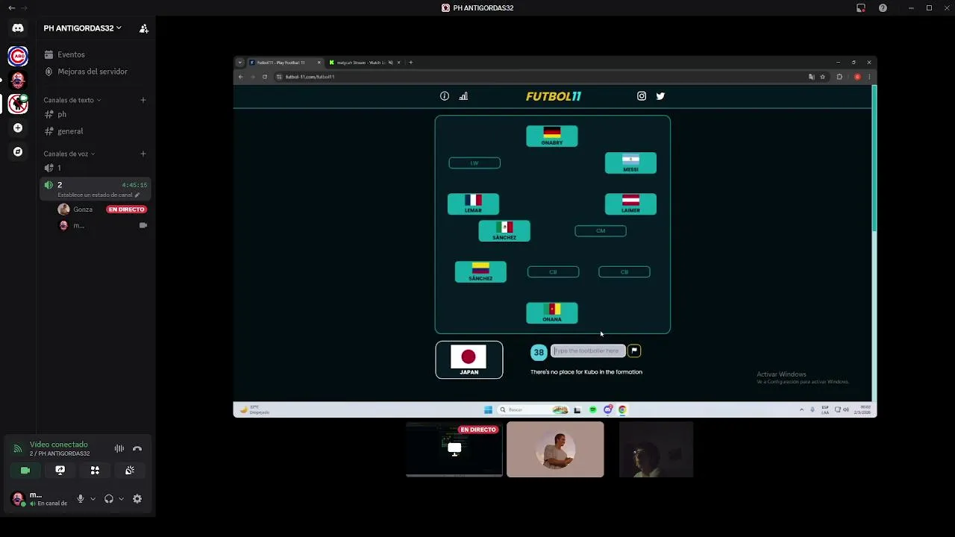This screenshot has width=955, height=537.
Task: Open headphone output options arrow
Action: [121, 499]
